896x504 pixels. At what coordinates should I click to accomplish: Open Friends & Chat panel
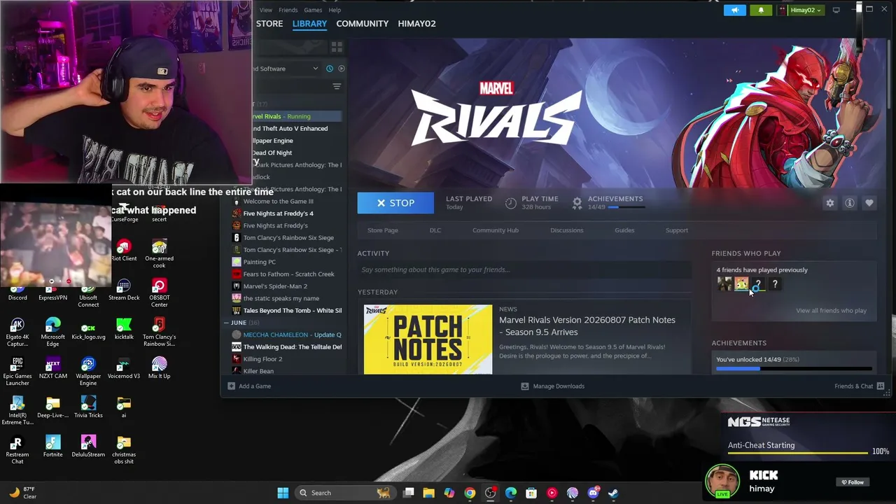(x=860, y=386)
